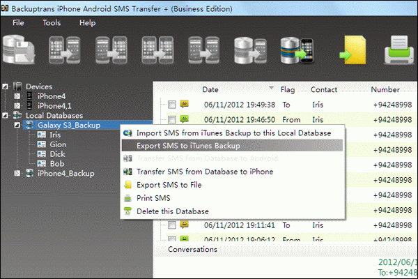Click the application icon in the title bar

click(5, 8)
